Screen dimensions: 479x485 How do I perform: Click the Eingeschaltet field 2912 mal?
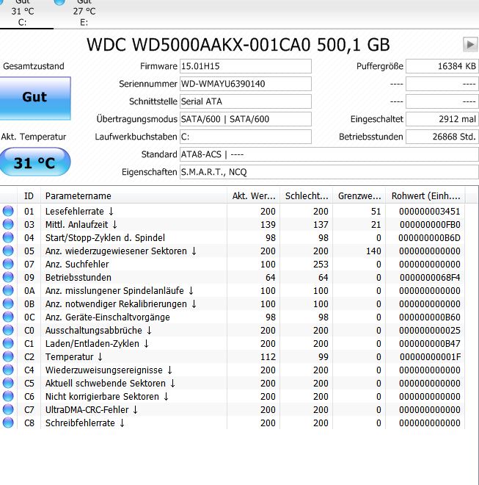(442, 119)
